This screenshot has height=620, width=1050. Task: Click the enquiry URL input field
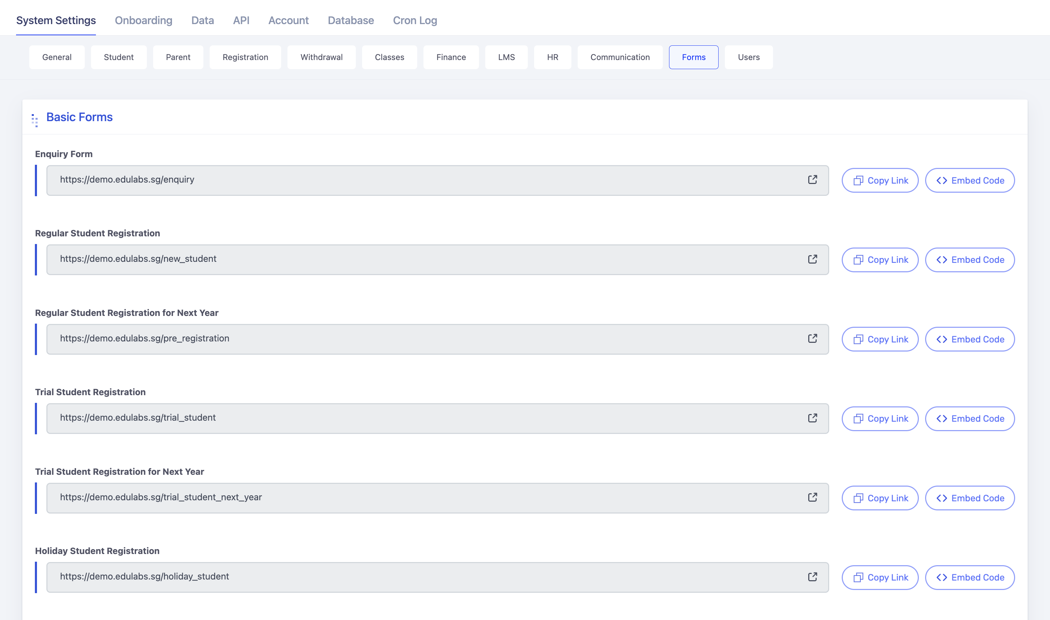pos(418,180)
